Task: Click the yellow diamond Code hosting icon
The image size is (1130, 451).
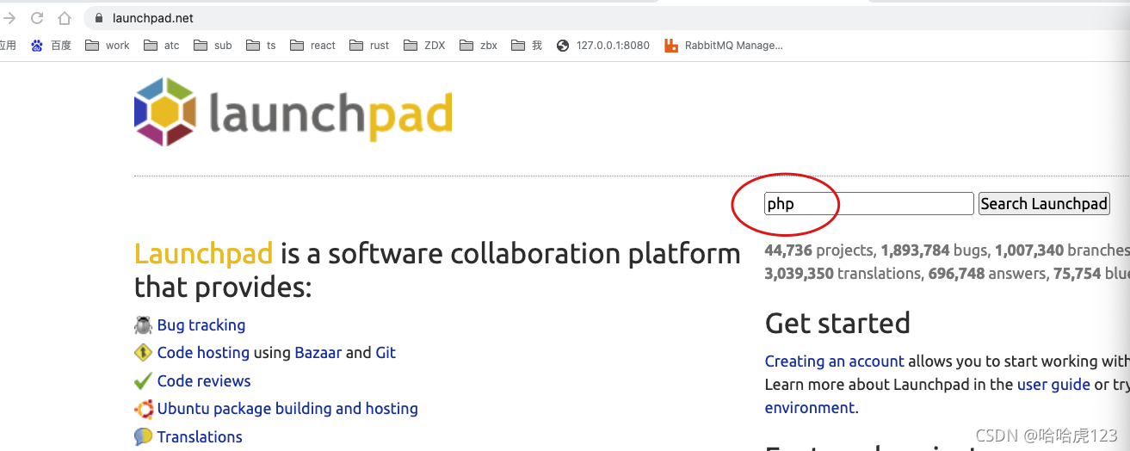Action: click(143, 353)
